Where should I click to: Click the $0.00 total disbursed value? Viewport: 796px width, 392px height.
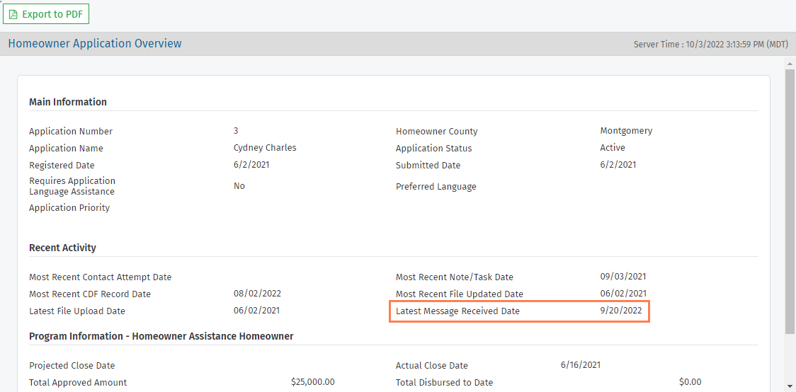tap(690, 382)
